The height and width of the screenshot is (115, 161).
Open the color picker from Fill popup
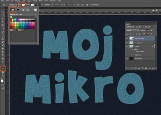click(35, 10)
